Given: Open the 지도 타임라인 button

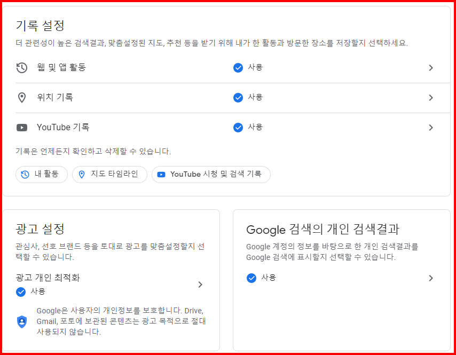Looking at the screenshot, I should point(109,175).
